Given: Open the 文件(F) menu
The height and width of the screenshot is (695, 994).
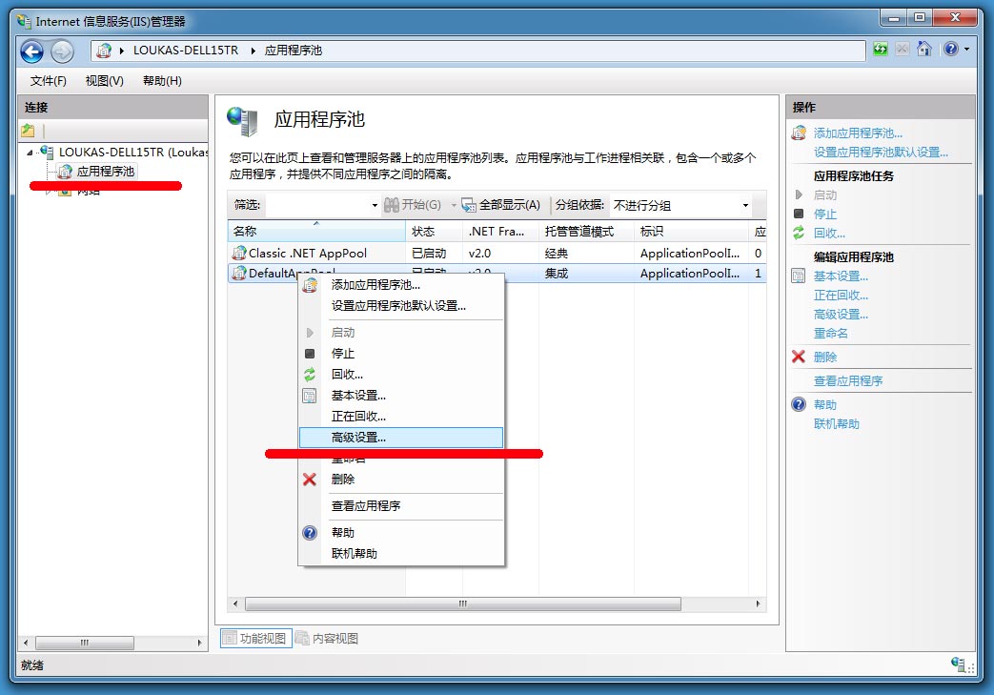Looking at the screenshot, I should [x=49, y=80].
